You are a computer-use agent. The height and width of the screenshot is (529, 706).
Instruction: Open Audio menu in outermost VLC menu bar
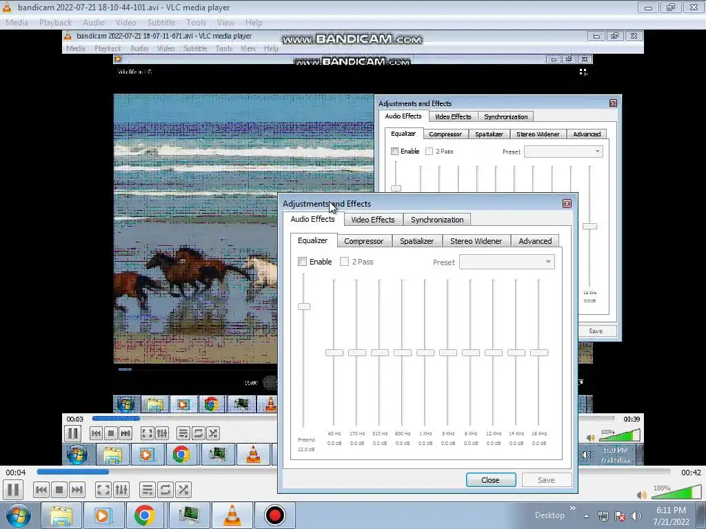click(x=94, y=23)
